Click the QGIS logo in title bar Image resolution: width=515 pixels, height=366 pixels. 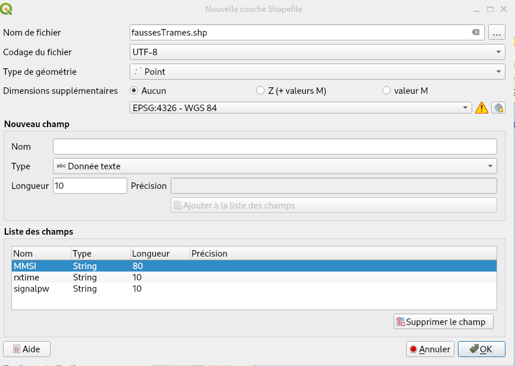pyautogui.click(x=8, y=9)
